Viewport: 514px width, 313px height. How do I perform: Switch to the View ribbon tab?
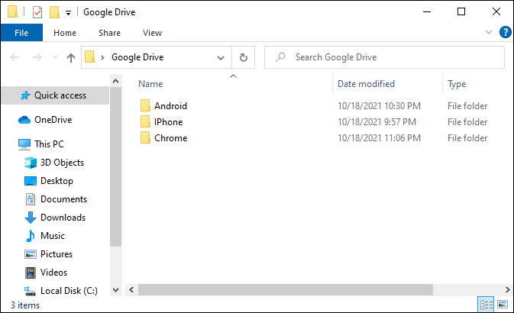pyautogui.click(x=152, y=33)
